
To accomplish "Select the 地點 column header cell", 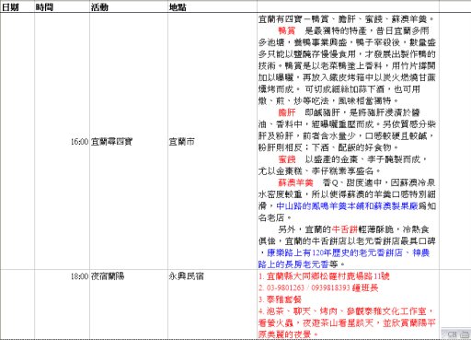I will [x=213, y=6].
